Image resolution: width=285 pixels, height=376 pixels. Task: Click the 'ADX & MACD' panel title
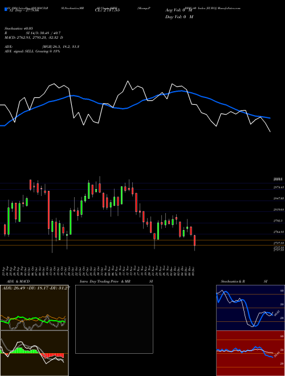(18, 281)
